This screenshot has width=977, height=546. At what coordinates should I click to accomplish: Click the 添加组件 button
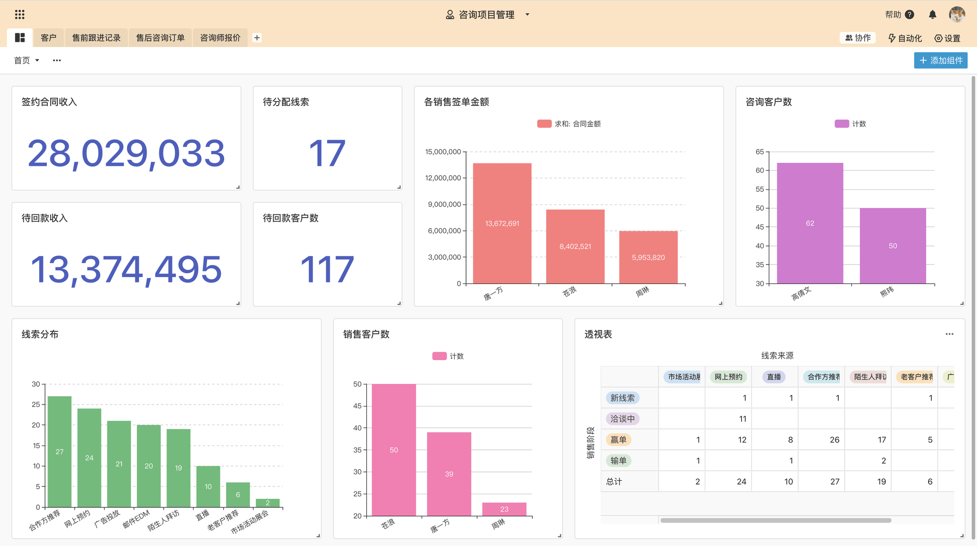(940, 61)
